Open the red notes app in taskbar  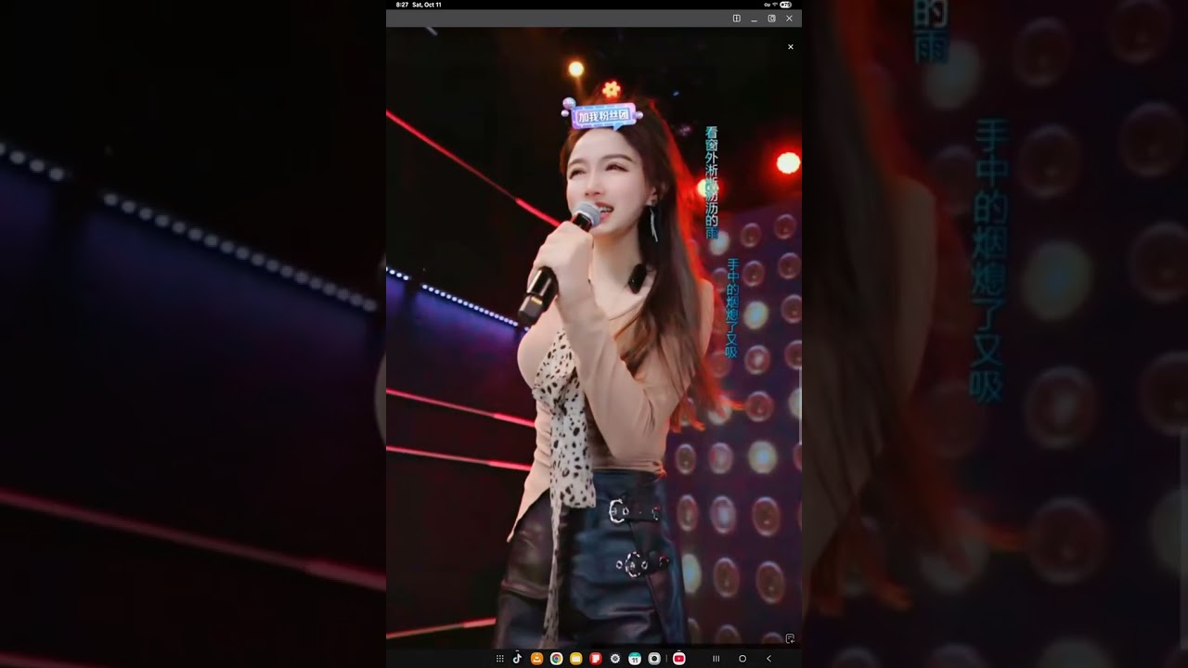[x=596, y=659]
